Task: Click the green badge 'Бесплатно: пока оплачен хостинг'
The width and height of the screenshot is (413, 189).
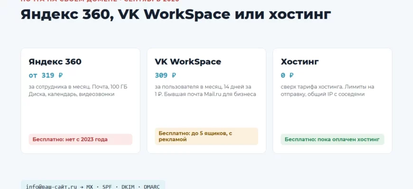Action: [332, 139]
